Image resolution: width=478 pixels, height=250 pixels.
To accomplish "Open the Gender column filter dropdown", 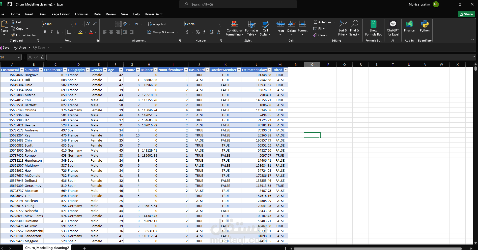I will pyautogui.click(x=105, y=70).
